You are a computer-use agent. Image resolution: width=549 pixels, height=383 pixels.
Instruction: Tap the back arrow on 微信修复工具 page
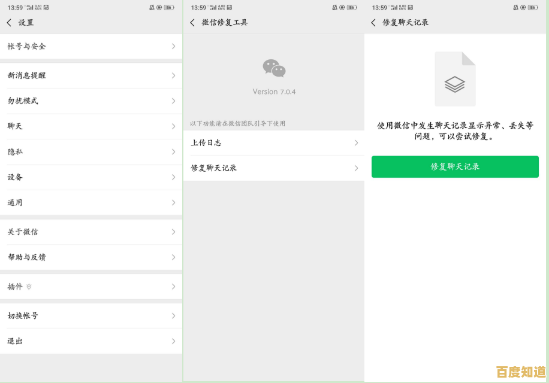192,22
